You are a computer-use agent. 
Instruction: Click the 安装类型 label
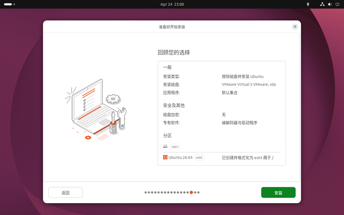(171, 76)
